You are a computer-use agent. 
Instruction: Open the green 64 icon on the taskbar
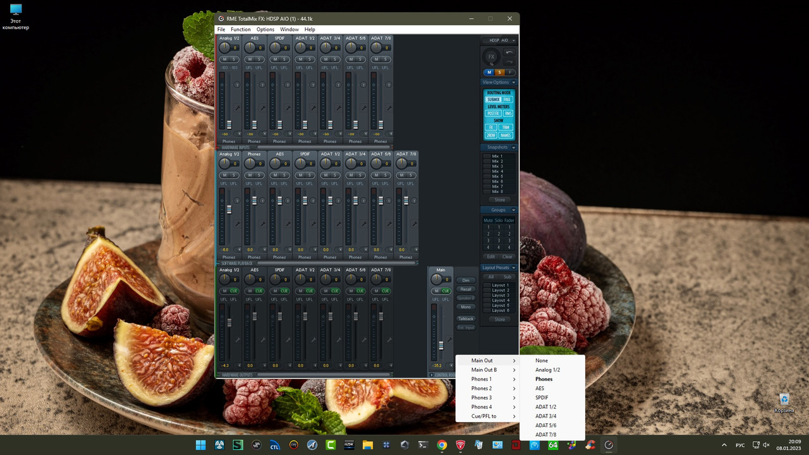click(553, 445)
